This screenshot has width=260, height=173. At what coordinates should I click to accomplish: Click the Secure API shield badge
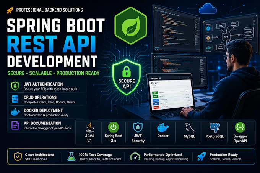tap(127, 77)
